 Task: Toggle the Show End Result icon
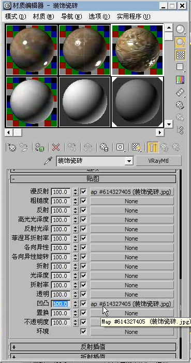(153, 147)
